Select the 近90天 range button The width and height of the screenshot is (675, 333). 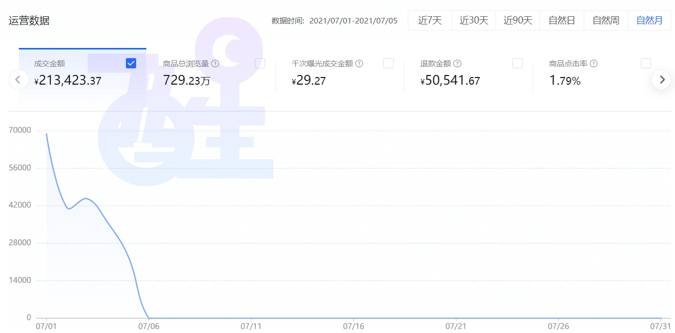(517, 20)
